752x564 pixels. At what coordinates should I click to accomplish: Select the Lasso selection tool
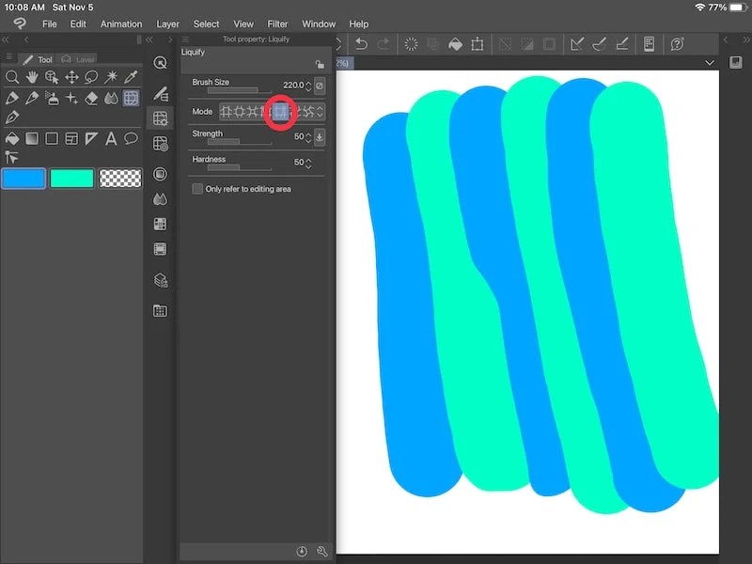pyautogui.click(x=91, y=78)
